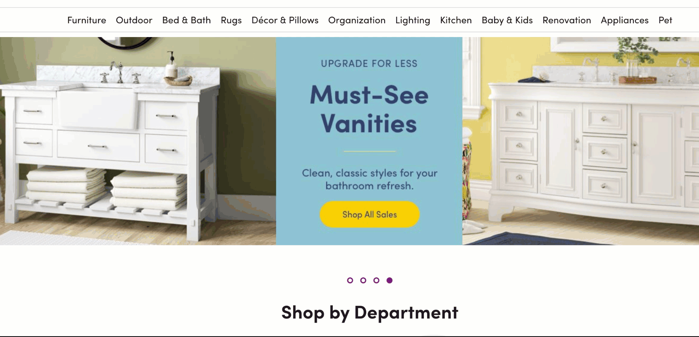
Task: Open the Furniture category menu
Action: 87,20
